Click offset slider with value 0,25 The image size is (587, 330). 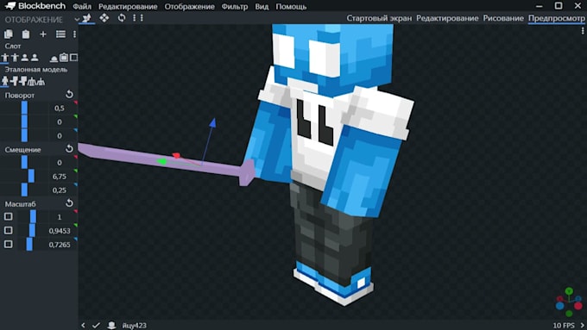[24, 190]
